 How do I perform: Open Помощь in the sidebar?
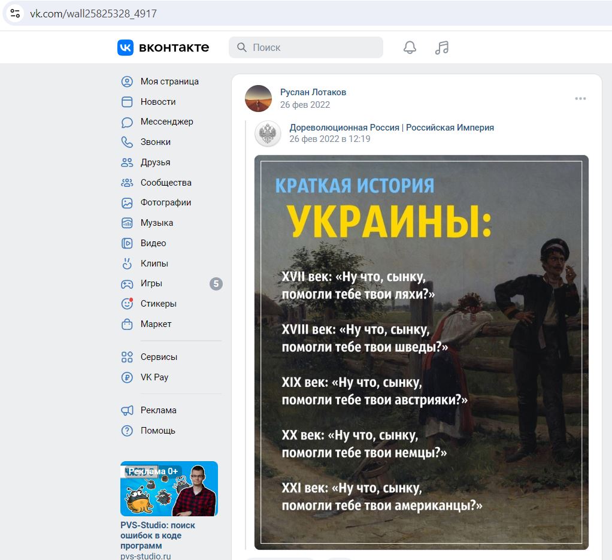(x=157, y=431)
